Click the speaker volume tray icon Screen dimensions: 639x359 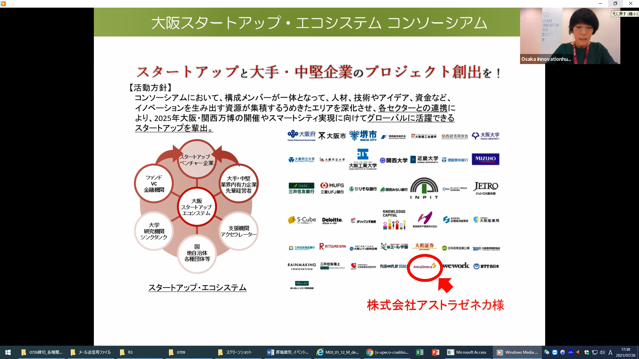[x=602, y=352]
